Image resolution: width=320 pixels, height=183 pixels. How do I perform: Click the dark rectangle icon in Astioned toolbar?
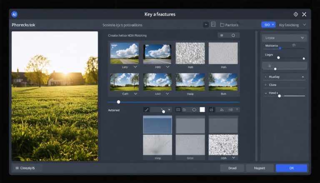pos(178,110)
